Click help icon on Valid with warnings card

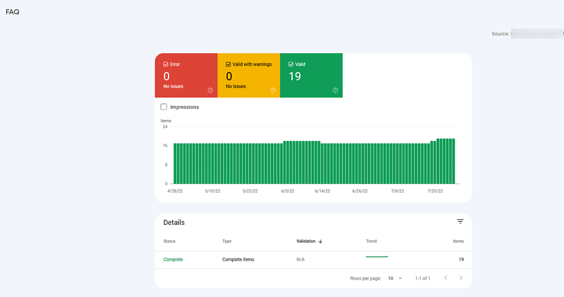click(273, 91)
